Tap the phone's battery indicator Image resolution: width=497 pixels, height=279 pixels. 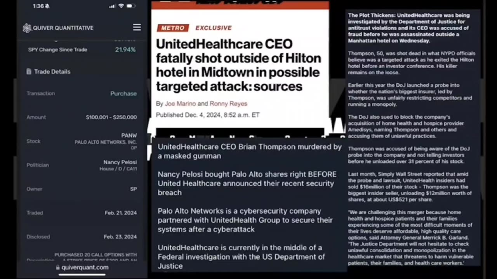[x=131, y=6]
